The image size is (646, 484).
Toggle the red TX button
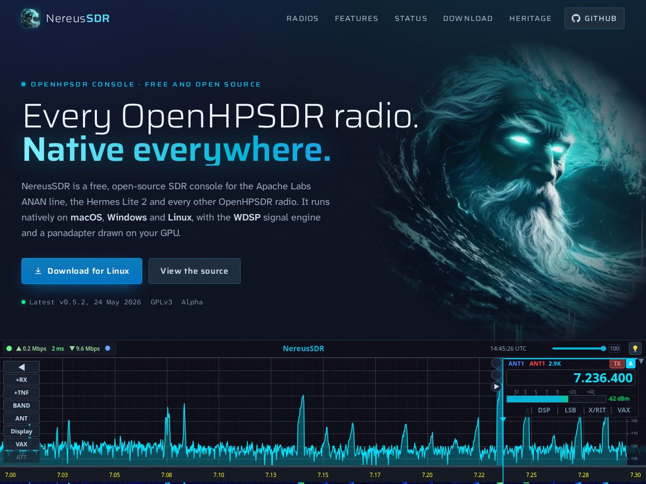tap(617, 364)
